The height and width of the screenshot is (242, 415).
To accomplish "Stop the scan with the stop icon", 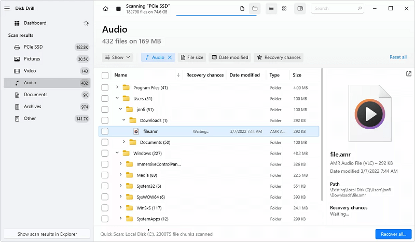I will click(119, 8).
